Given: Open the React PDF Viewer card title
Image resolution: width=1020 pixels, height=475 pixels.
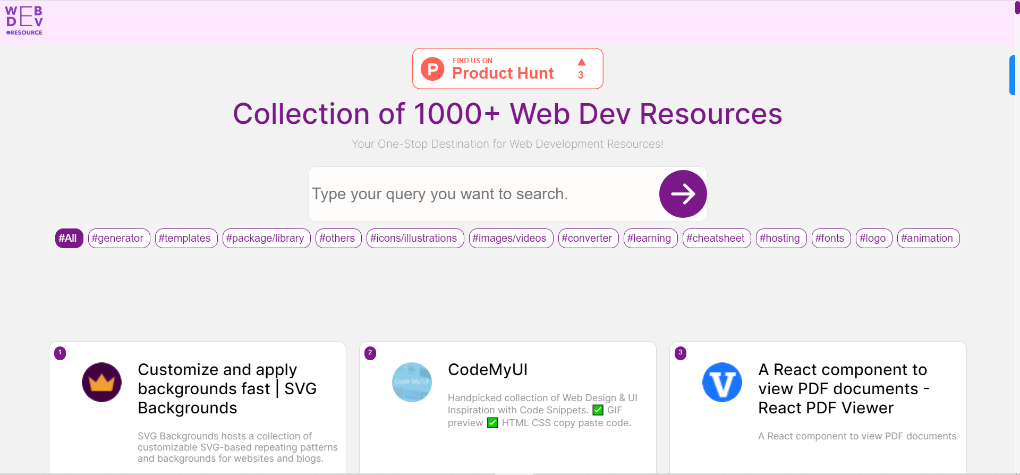Looking at the screenshot, I should 844,388.
